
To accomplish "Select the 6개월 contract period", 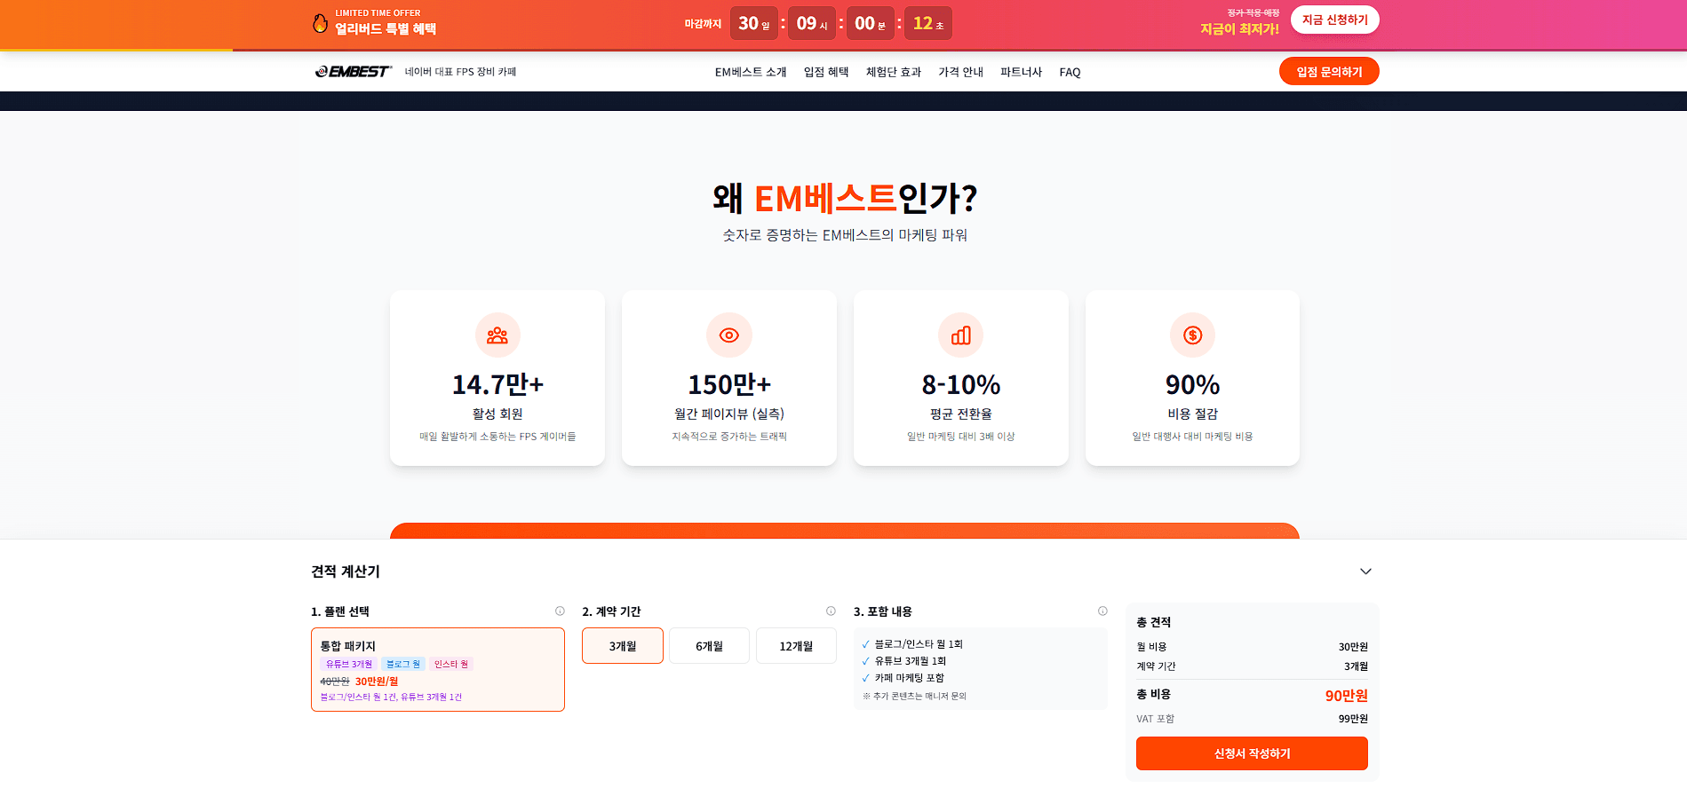I will (x=708, y=645).
